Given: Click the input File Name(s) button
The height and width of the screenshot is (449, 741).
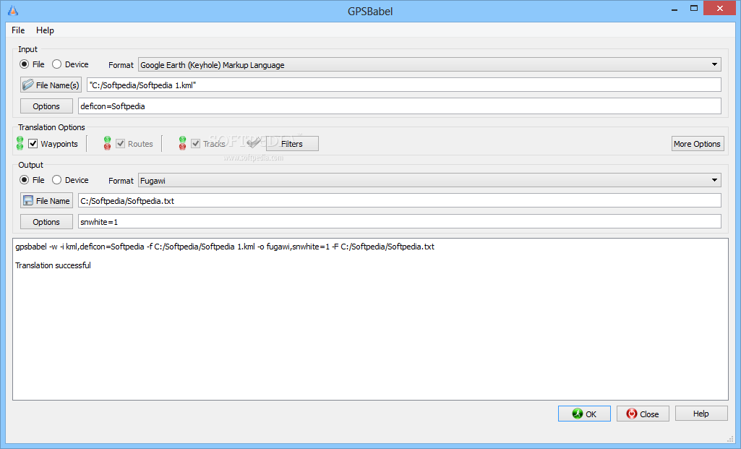Looking at the screenshot, I should pyautogui.click(x=51, y=85).
